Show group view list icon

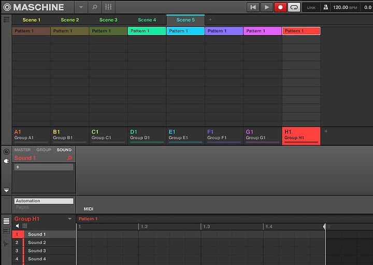pyautogui.click(x=6, y=221)
